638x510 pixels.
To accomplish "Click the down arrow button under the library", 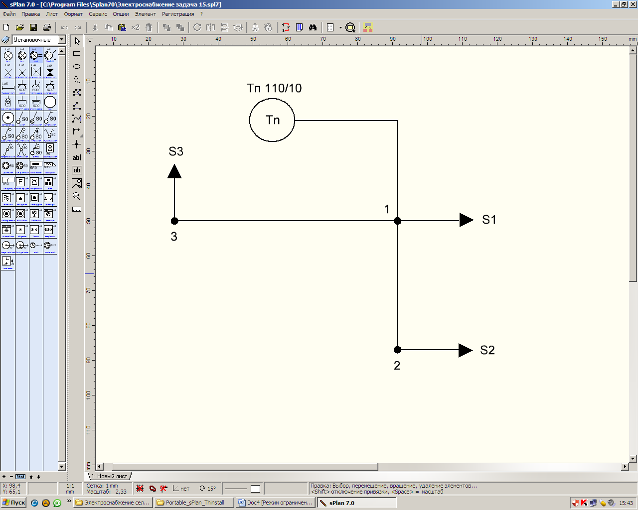I will (x=38, y=477).
